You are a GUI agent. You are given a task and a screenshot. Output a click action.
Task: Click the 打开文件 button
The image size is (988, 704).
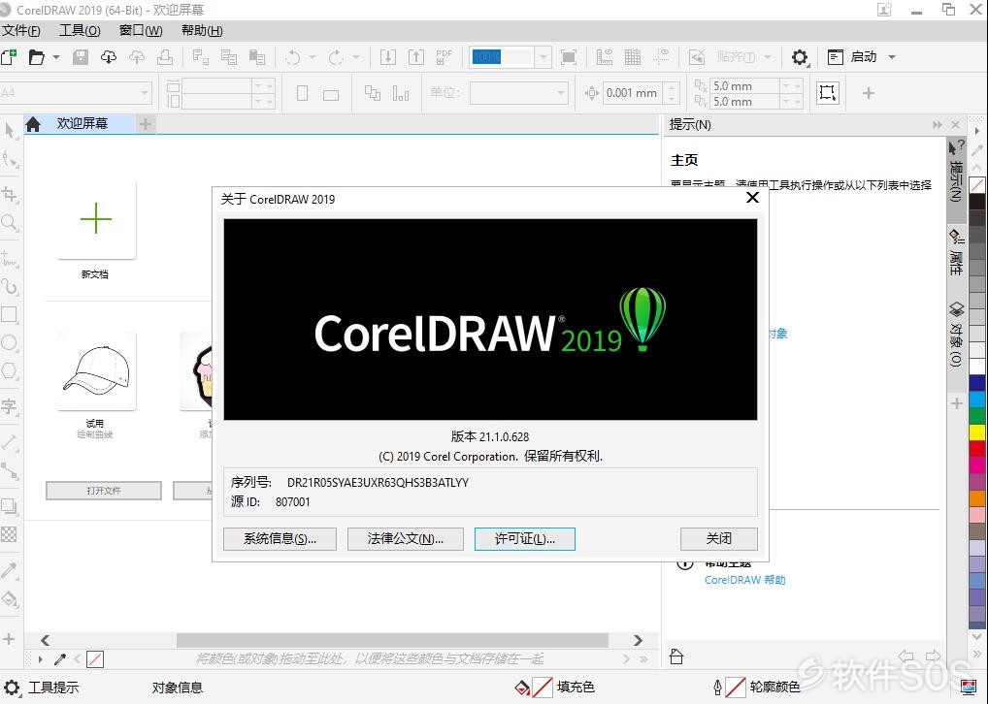[x=103, y=491]
